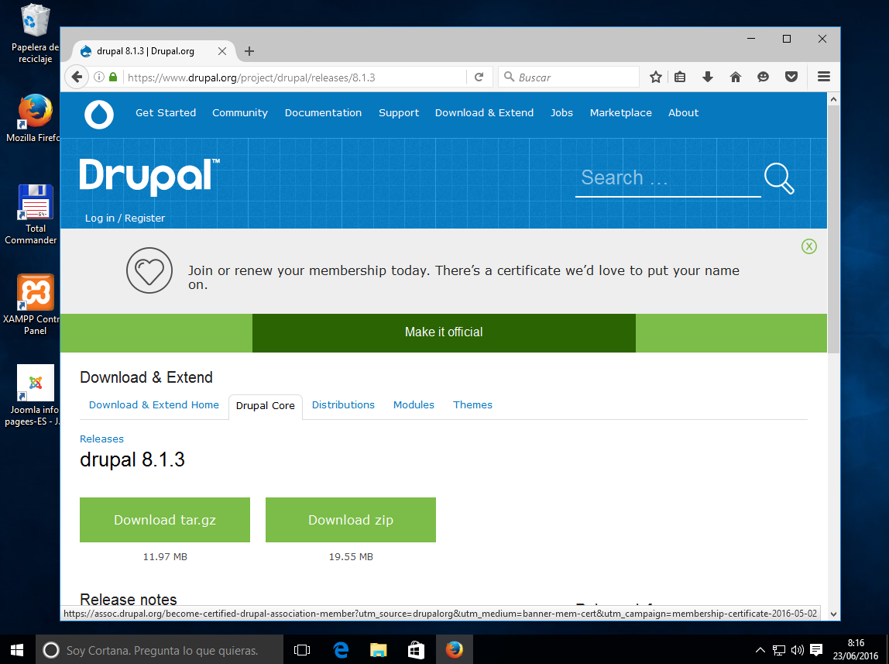Click the page scrollbar up arrow

[x=833, y=99]
